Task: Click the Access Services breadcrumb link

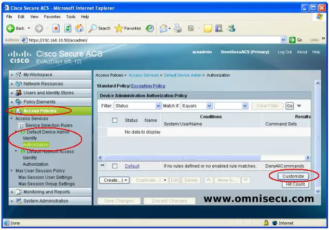Action: pos(144,75)
